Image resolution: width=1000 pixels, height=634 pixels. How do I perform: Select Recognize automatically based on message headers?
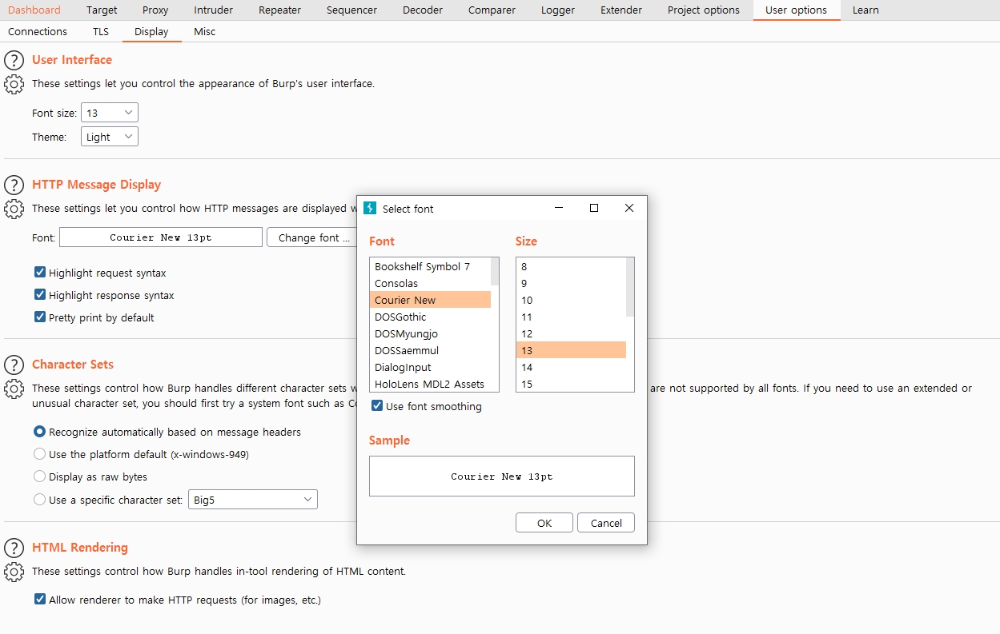pyautogui.click(x=39, y=432)
